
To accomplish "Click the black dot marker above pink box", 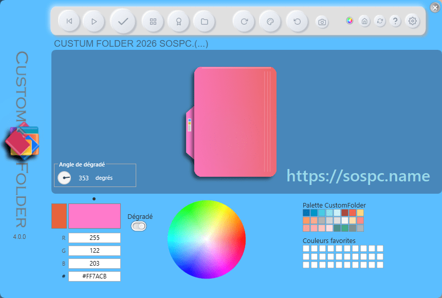I will pos(94,199).
